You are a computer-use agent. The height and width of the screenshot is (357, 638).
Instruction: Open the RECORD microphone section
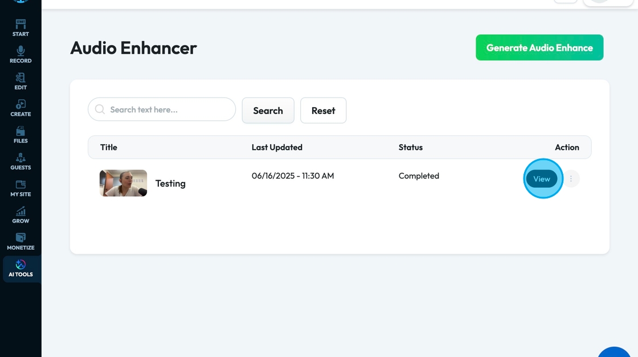pyautogui.click(x=21, y=55)
